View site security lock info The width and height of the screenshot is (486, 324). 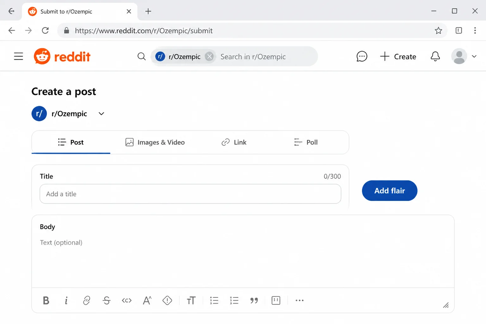tap(66, 30)
